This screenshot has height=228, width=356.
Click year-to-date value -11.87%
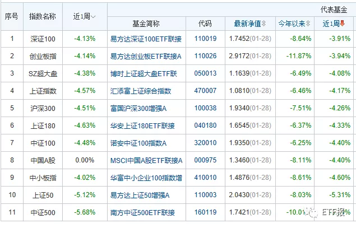[x=299, y=56]
